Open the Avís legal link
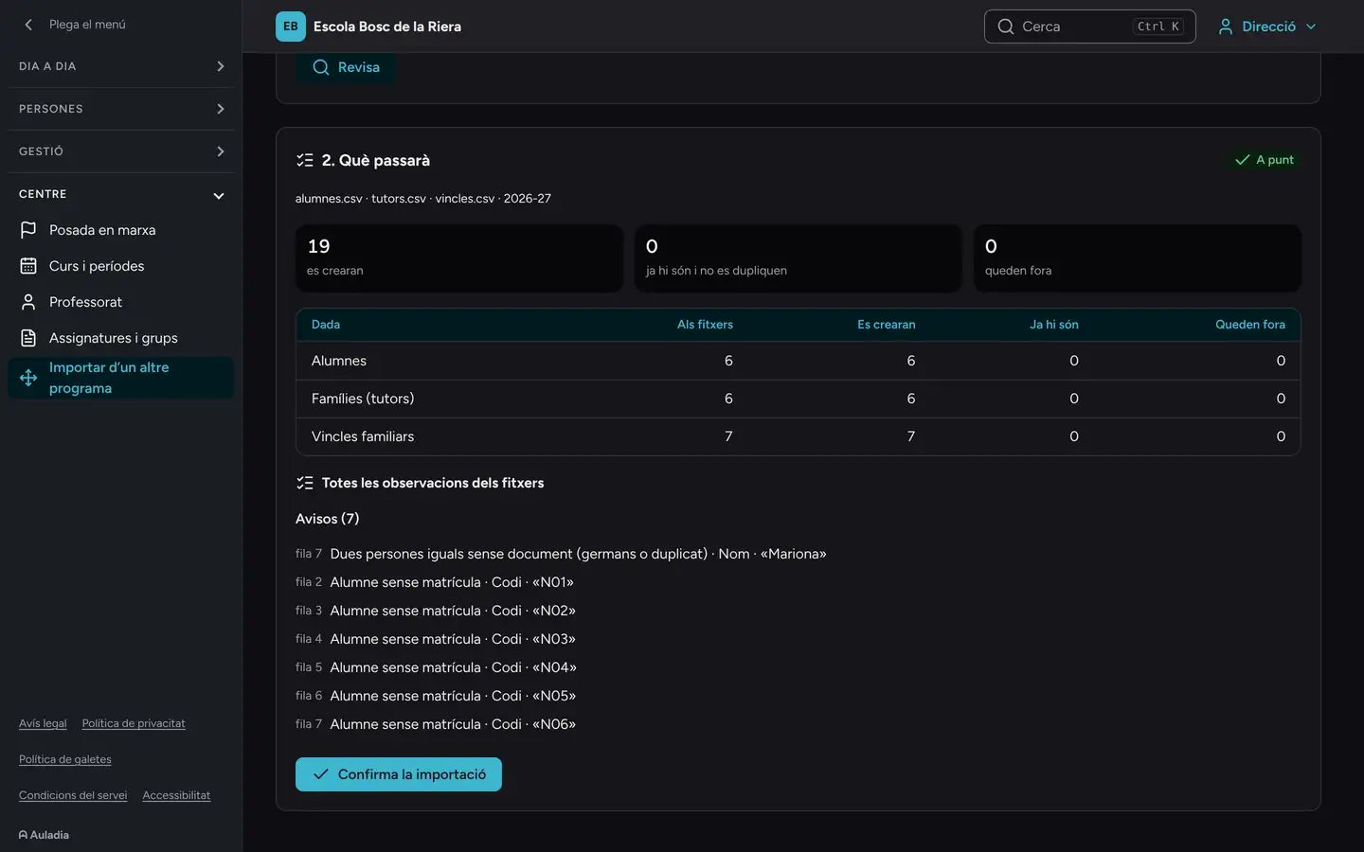Viewport: 1364px width, 852px height. pos(43,723)
